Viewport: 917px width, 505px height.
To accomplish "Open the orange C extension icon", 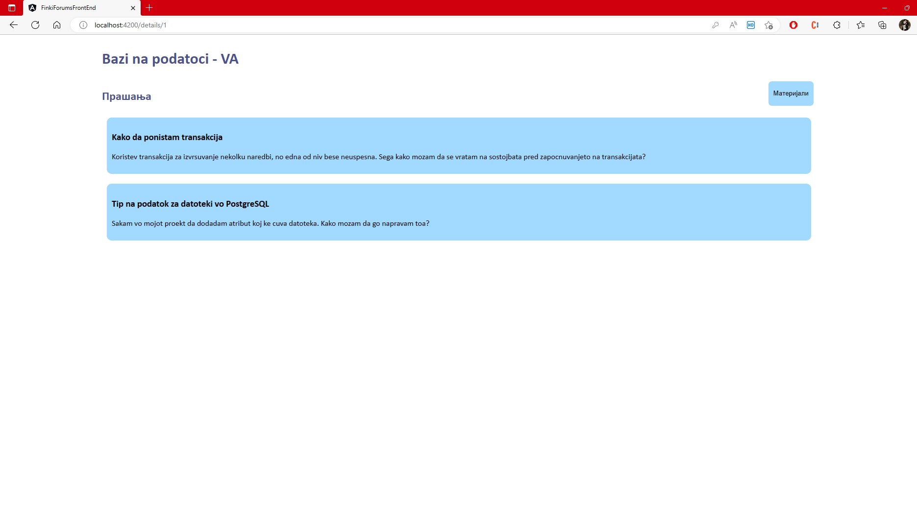I will pyautogui.click(x=815, y=25).
